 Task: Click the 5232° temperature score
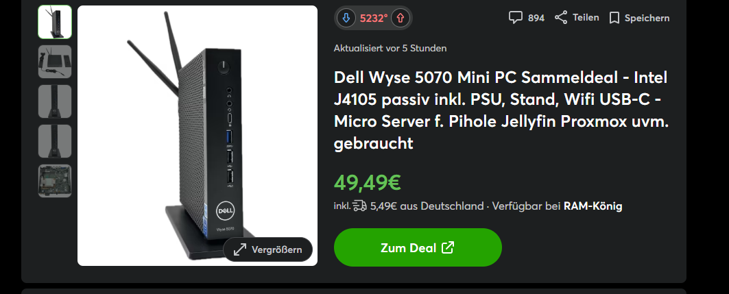(x=373, y=19)
